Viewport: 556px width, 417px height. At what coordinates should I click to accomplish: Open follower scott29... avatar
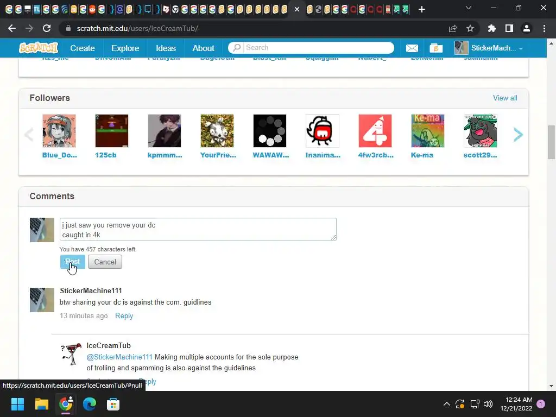click(481, 131)
